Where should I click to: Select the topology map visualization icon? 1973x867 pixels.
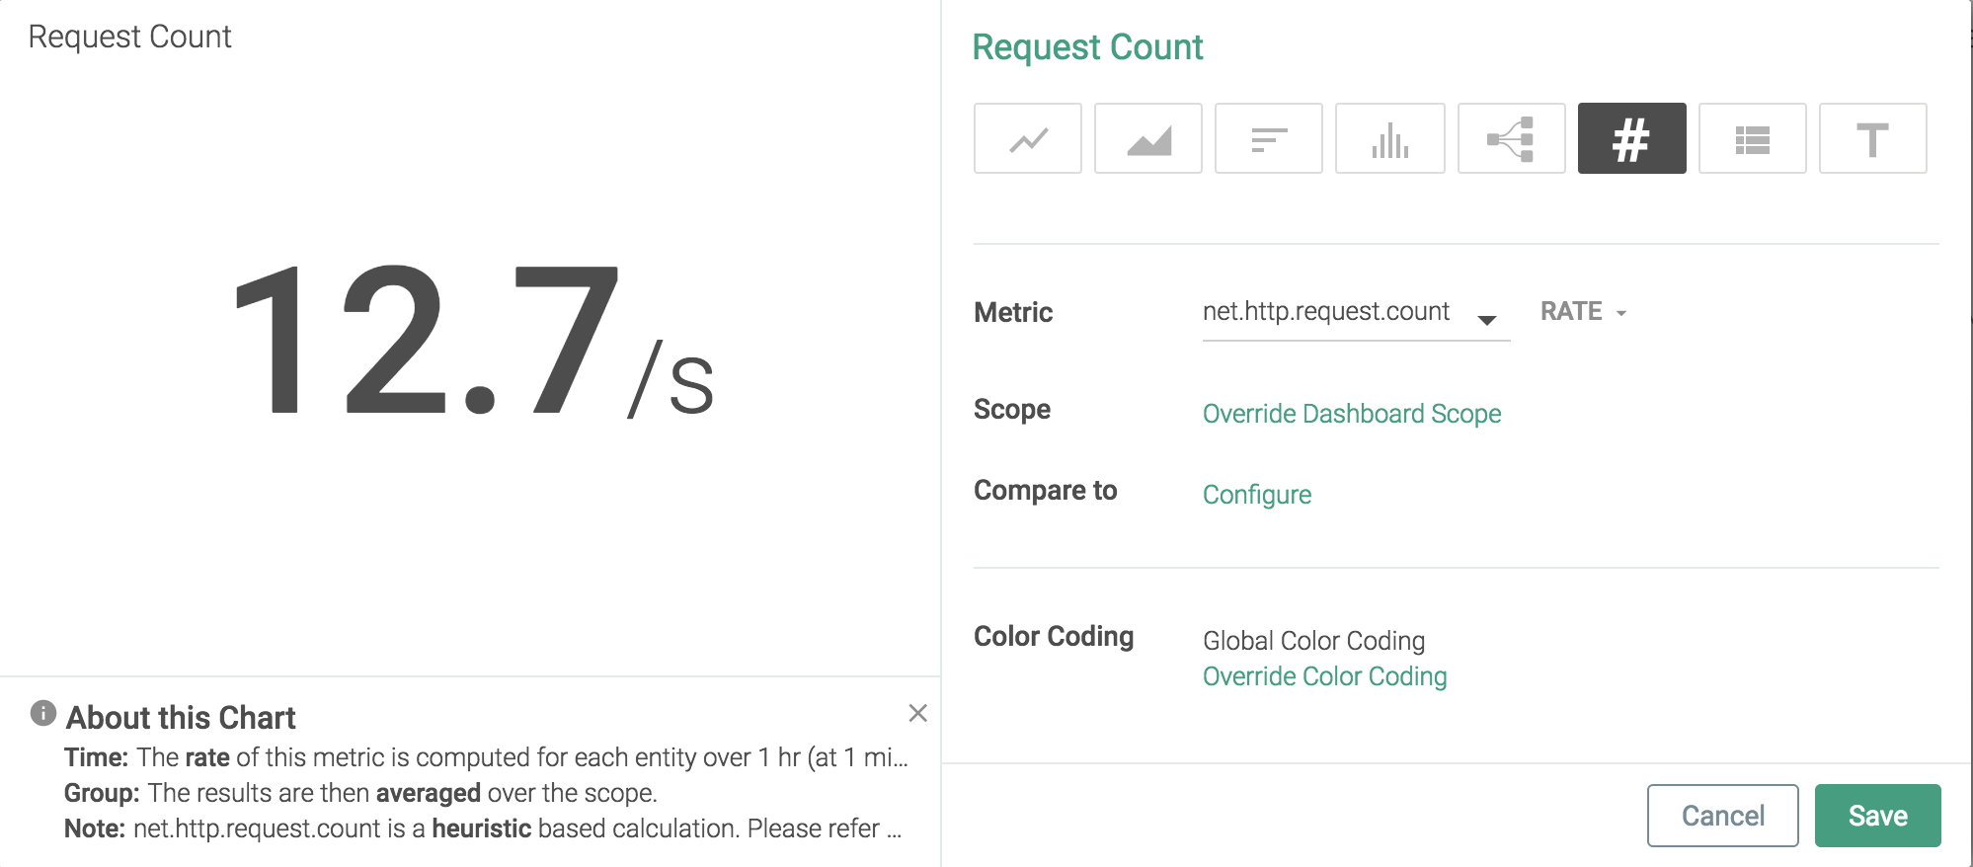click(x=1512, y=138)
